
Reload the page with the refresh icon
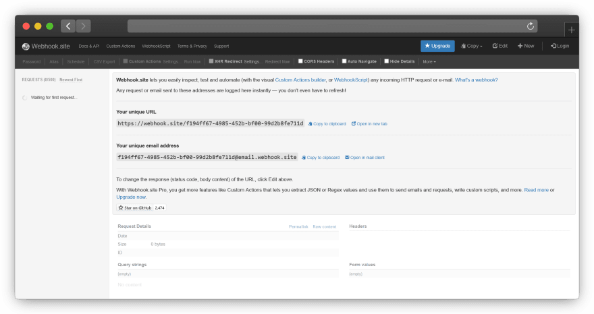pos(531,26)
